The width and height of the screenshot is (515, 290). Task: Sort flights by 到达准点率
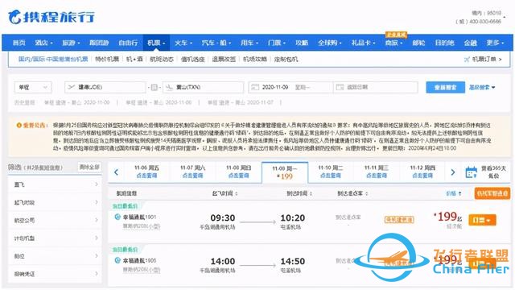click(x=352, y=193)
